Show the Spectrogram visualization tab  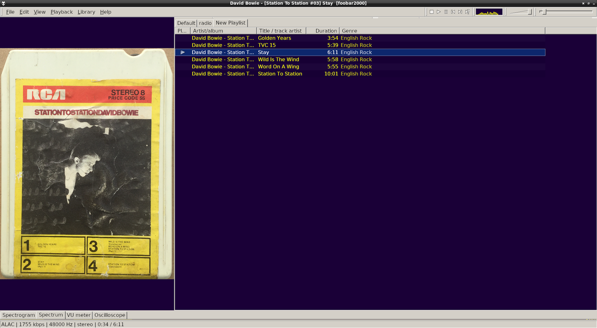point(19,315)
